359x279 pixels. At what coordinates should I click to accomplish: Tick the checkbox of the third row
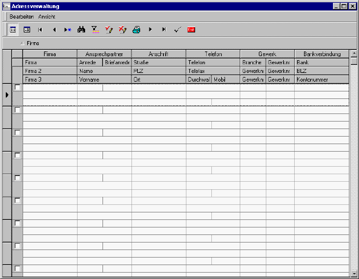click(x=17, y=133)
